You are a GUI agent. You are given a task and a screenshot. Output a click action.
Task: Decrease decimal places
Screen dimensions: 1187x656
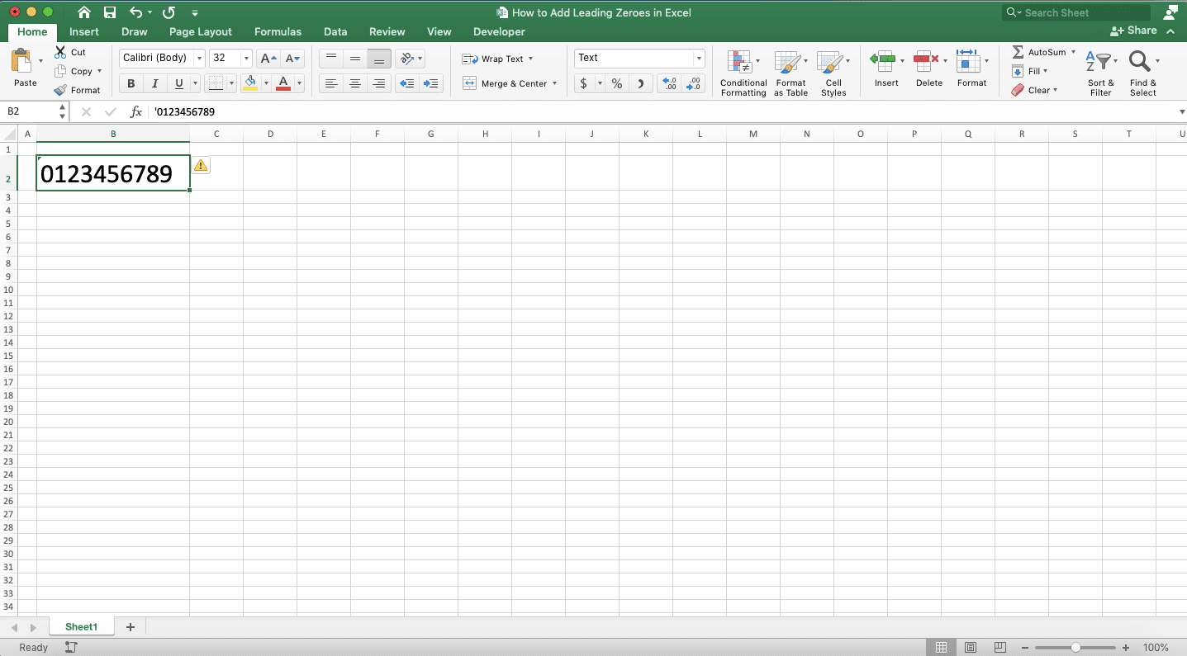694,83
